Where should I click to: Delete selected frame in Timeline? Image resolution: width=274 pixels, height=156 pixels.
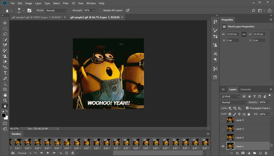pyautogui.click(x=73, y=153)
